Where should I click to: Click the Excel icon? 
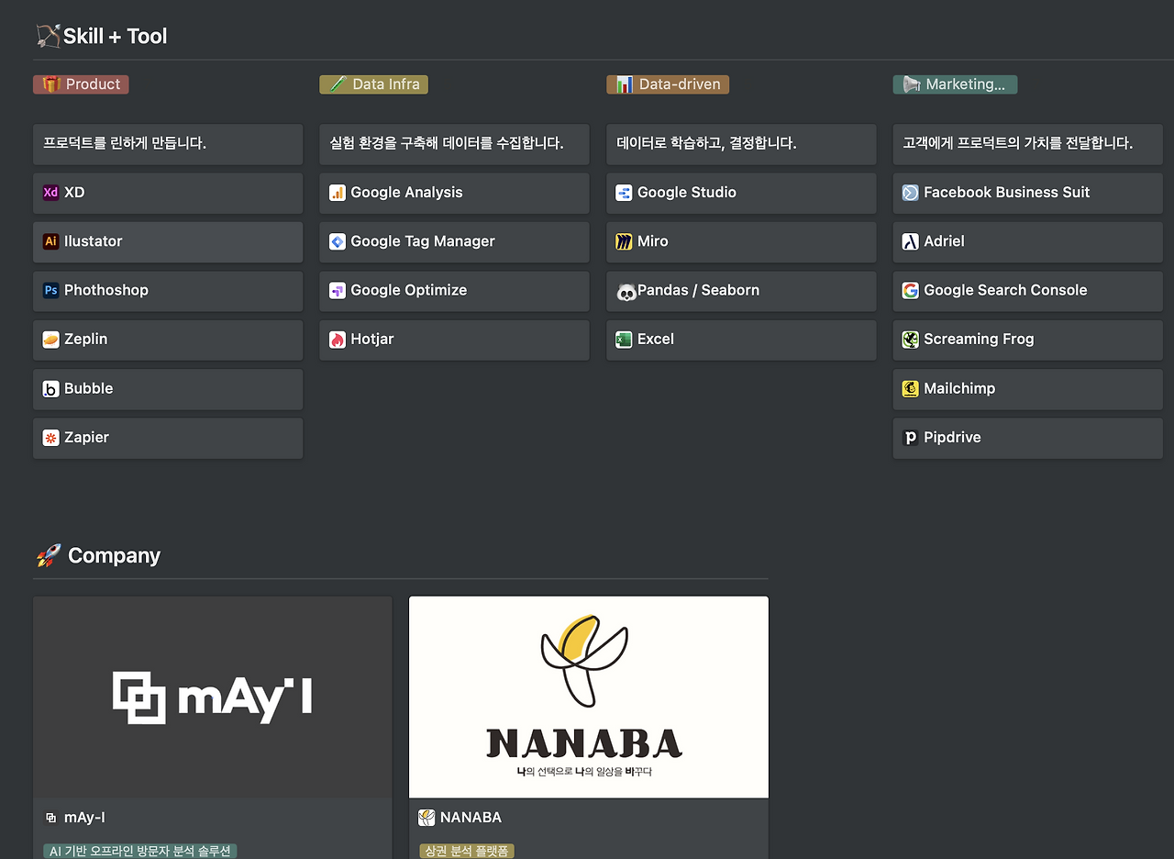point(624,340)
